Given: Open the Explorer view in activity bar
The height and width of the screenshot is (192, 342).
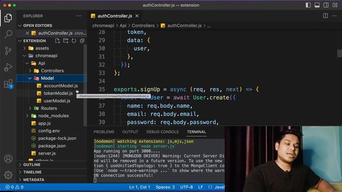Looking at the screenshot, I should [x=8, y=18].
